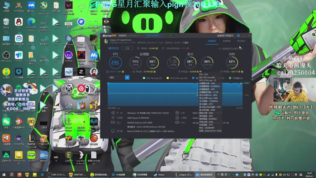Open MSI Afterburner desktop shortcut

43,8
